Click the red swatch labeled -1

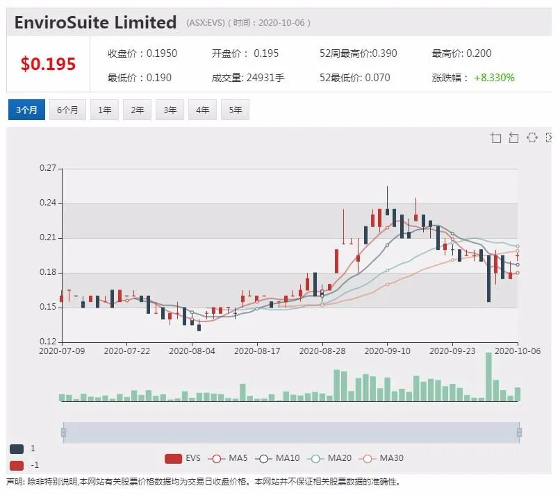click(x=17, y=465)
